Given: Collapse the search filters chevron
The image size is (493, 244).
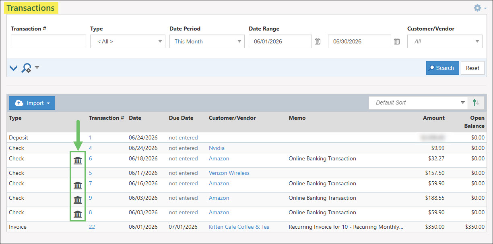Looking at the screenshot, I should [14, 68].
